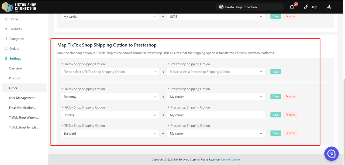Open TikTok Shop Warehouse settings
345x165 pixels.
[24, 118]
